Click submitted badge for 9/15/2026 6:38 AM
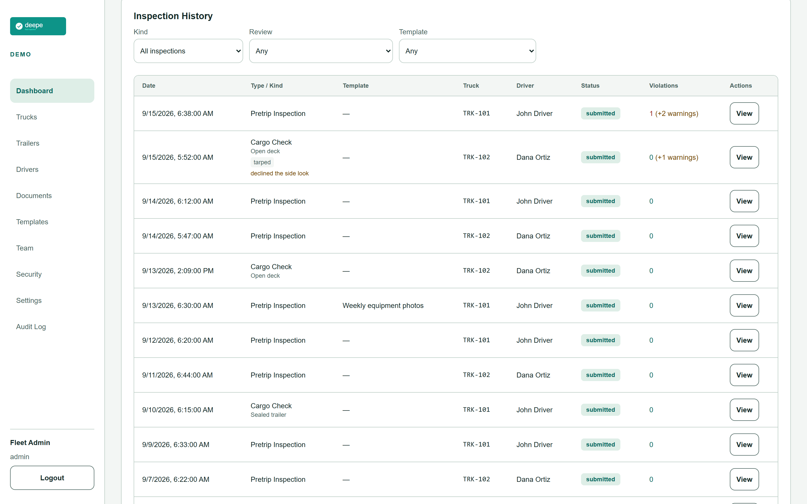 [x=600, y=113]
